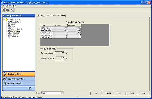Select the Reference echo row label

pyautogui.click(x=47, y=33)
